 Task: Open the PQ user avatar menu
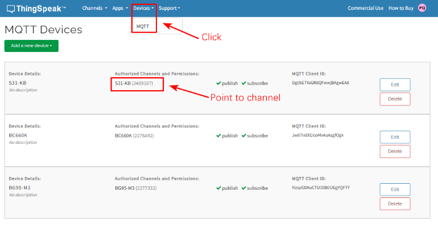click(x=422, y=8)
